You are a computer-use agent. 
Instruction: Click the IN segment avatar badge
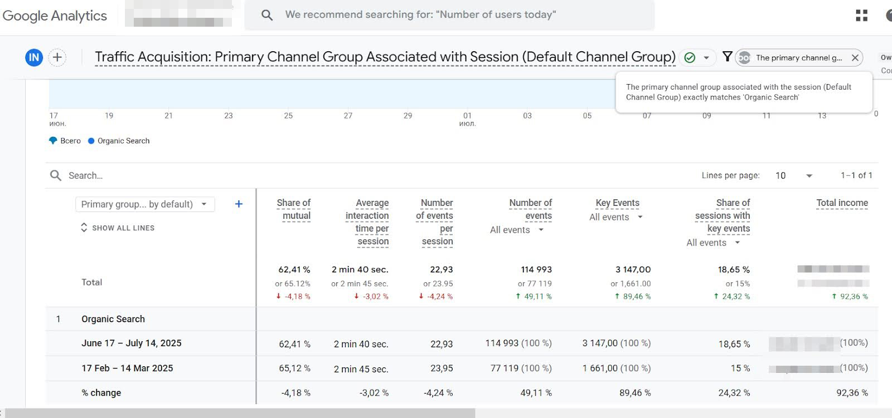click(x=34, y=57)
